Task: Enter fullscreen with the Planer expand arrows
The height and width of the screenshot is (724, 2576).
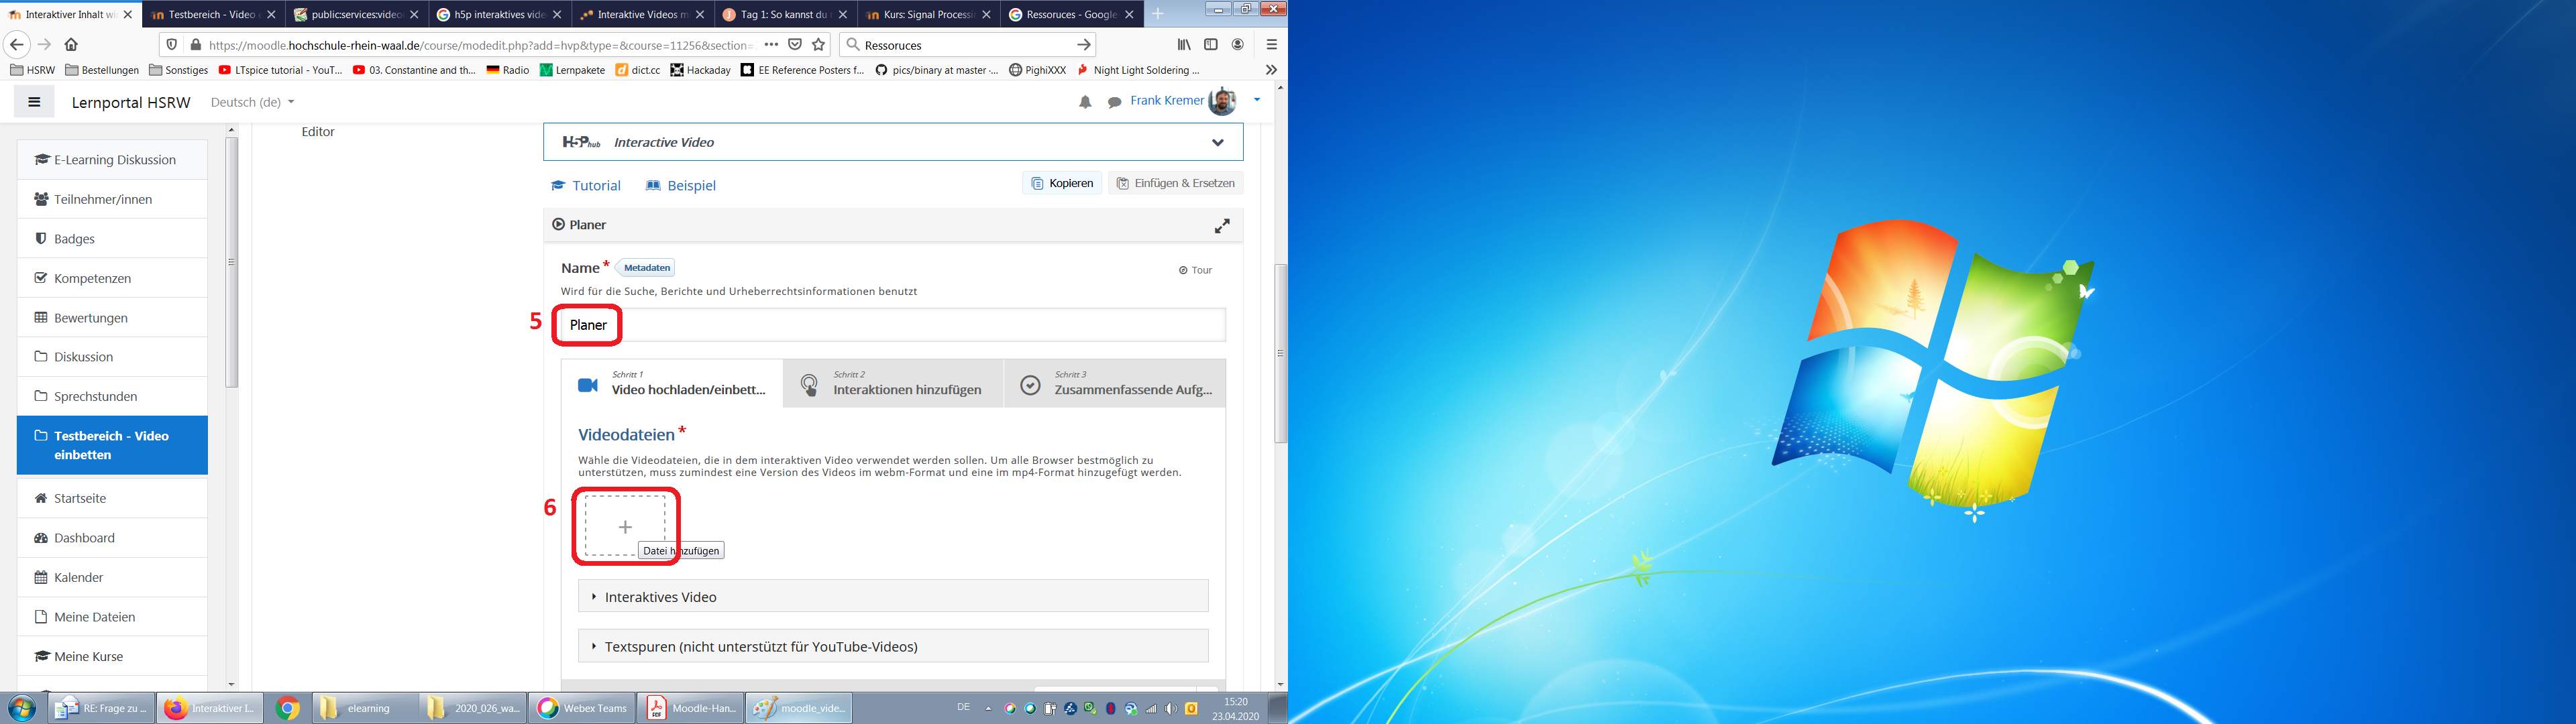Action: (x=1222, y=226)
